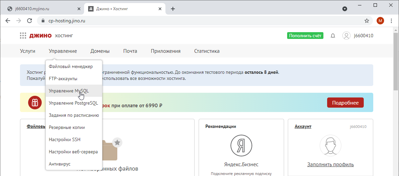Open Файловый менеджер from the menu
This screenshot has width=399, height=176.
point(71,66)
